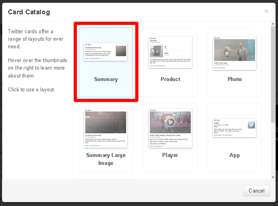278x206 pixels.
Task: Pick the Photo card layout
Action: click(235, 62)
